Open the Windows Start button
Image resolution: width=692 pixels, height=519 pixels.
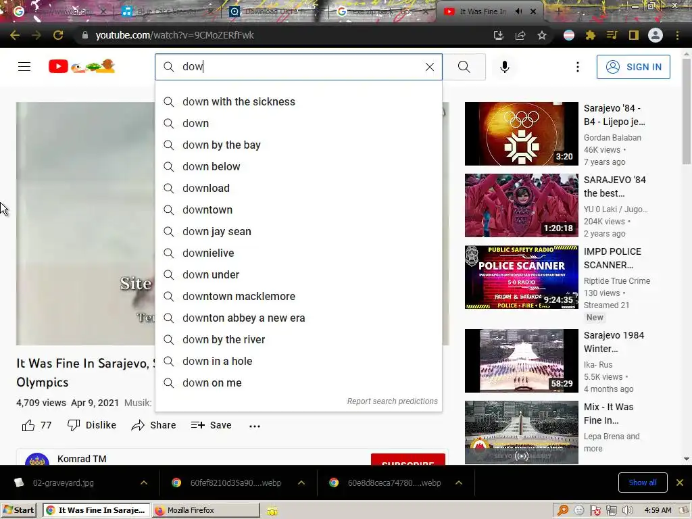[20, 510]
